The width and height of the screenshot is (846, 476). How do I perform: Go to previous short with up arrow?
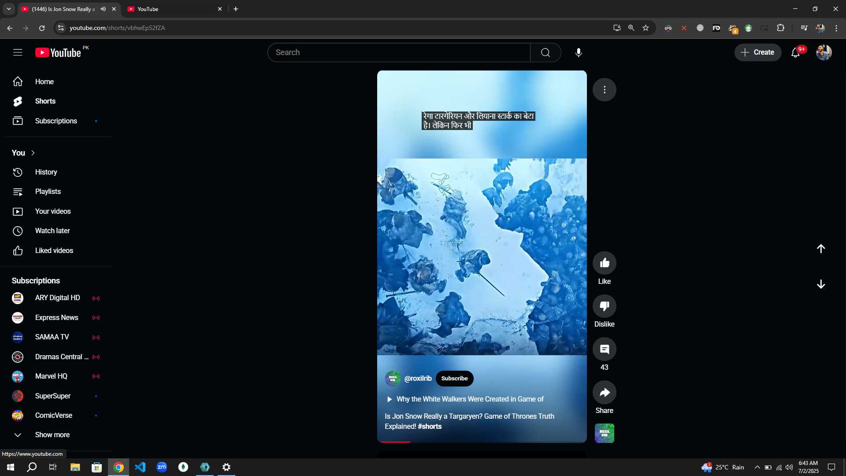pos(821,249)
